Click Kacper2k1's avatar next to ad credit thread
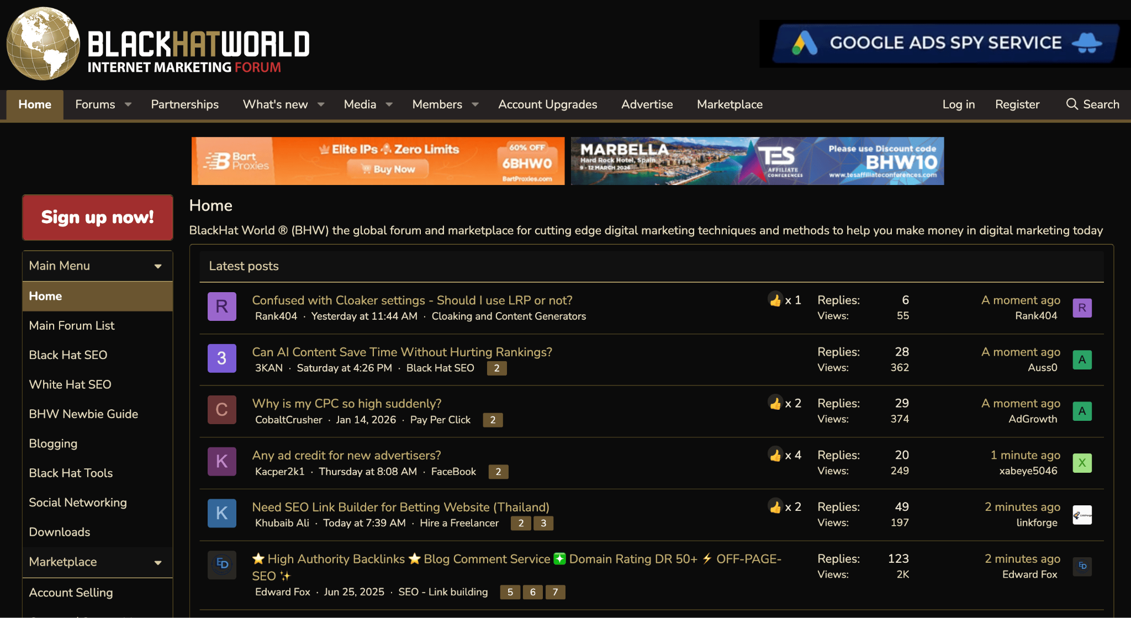Screen dimensions: 1131x618 [221, 461]
